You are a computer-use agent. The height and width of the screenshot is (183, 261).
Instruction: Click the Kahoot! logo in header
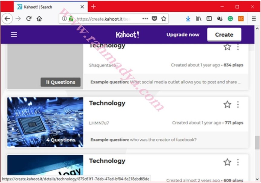(x=127, y=35)
